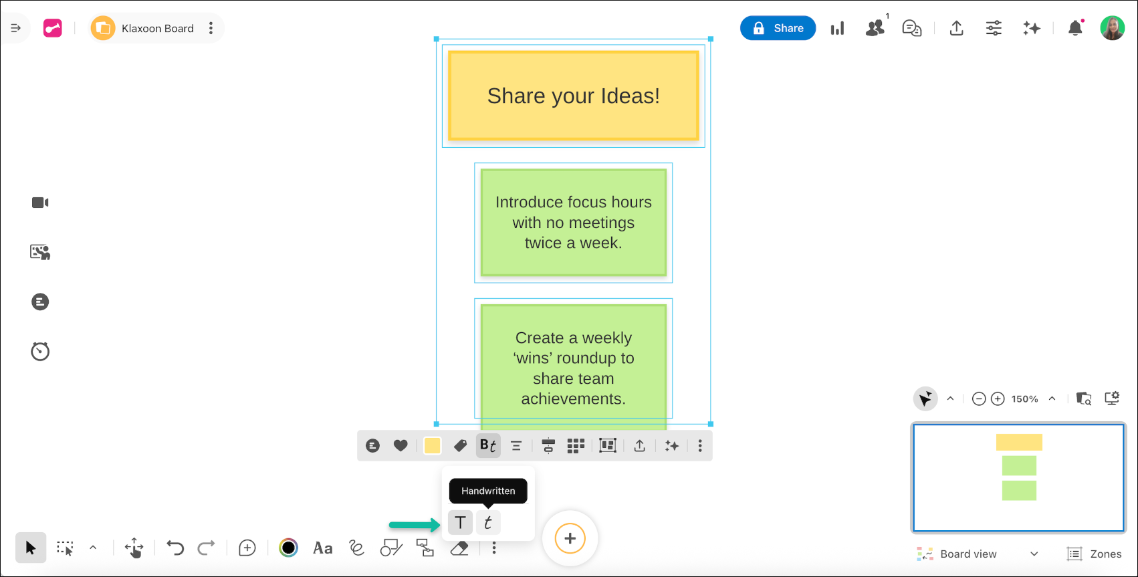This screenshot has height=577, width=1138.
Task: Open the timer tool in left sidebar
Action: (40, 351)
